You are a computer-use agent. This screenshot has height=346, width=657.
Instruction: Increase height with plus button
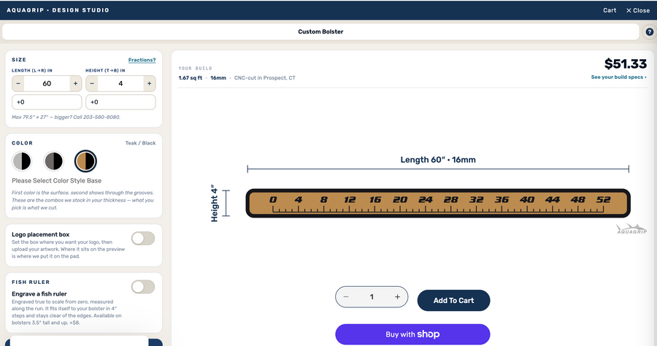149,84
